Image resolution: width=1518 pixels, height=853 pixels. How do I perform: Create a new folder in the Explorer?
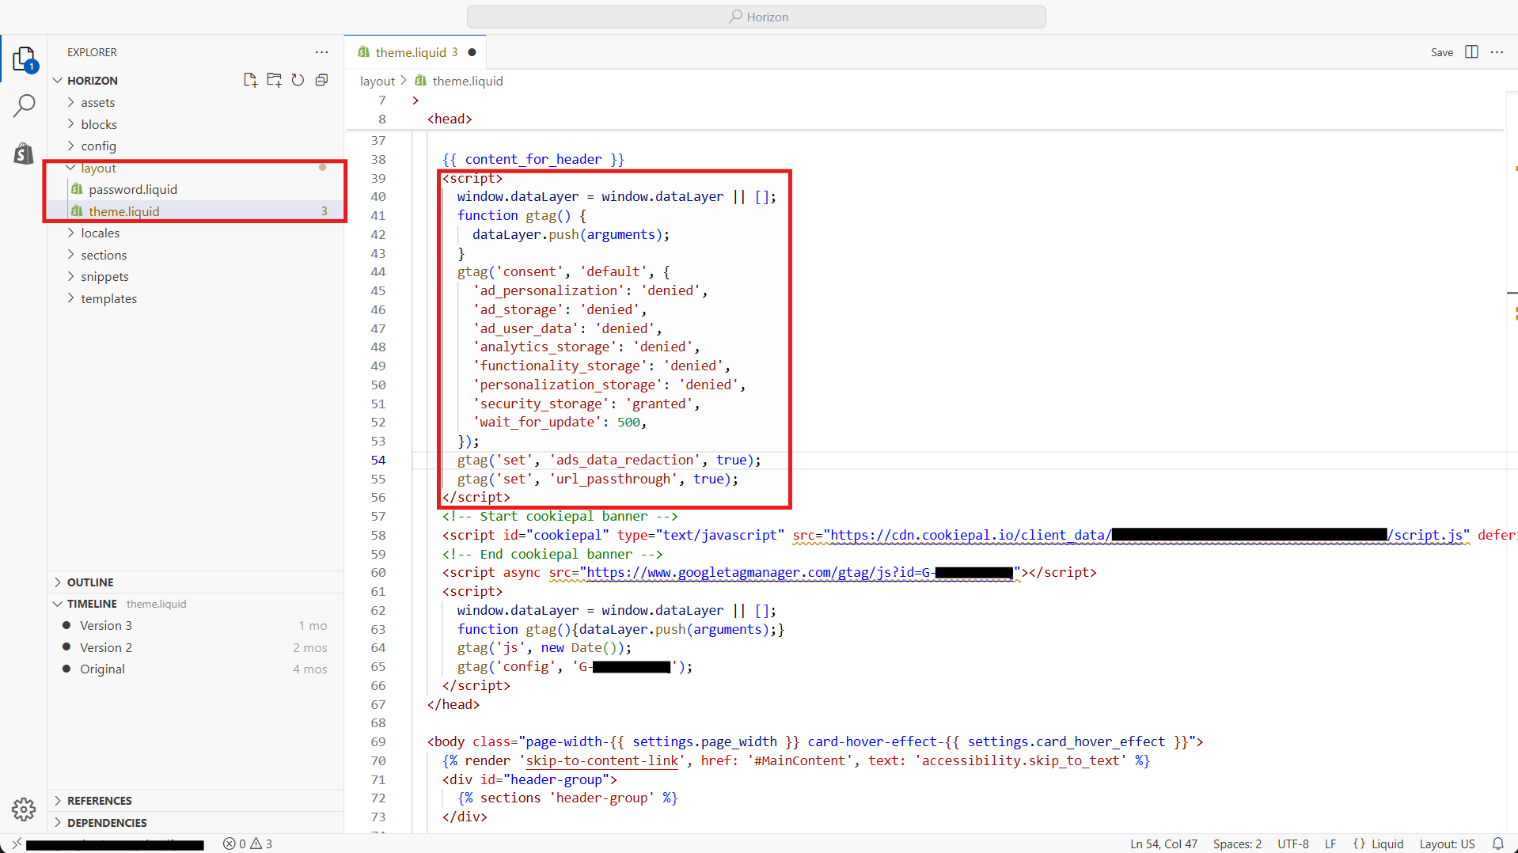click(274, 80)
